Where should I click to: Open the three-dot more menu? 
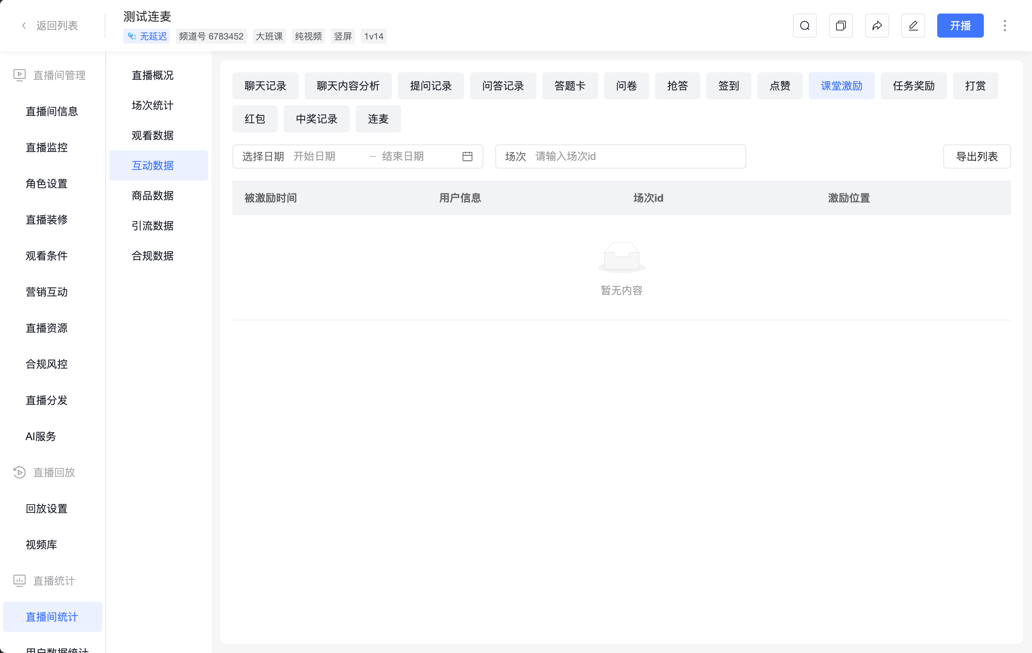pyautogui.click(x=1005, y=26)
